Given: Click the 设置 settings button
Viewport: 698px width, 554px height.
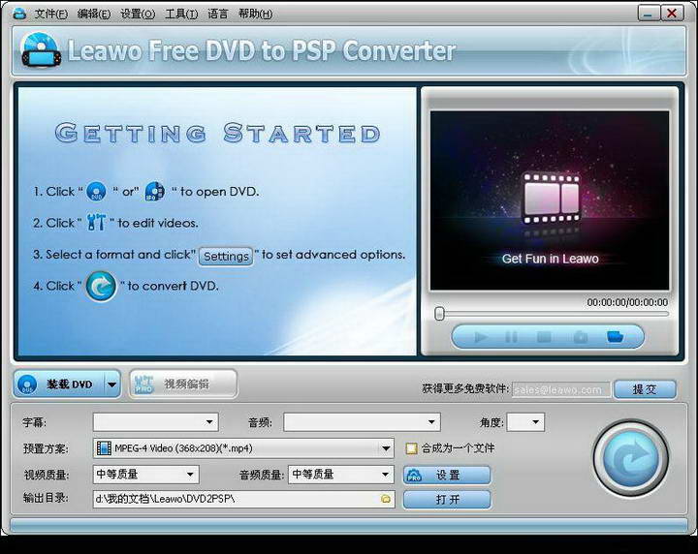Looking at the screenshot, I should pos(447,475).
